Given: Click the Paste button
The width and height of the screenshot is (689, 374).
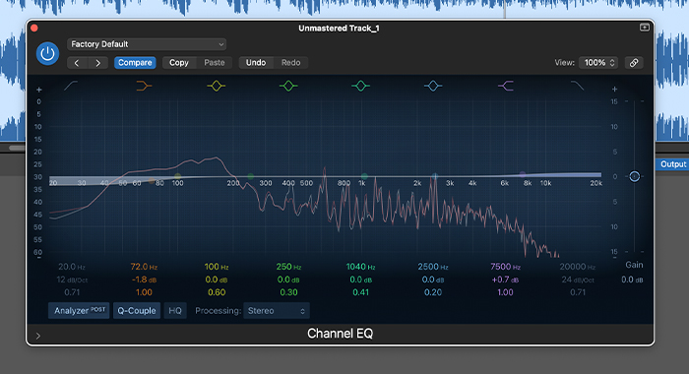Looking at the screenshot, I should [215, 63].
